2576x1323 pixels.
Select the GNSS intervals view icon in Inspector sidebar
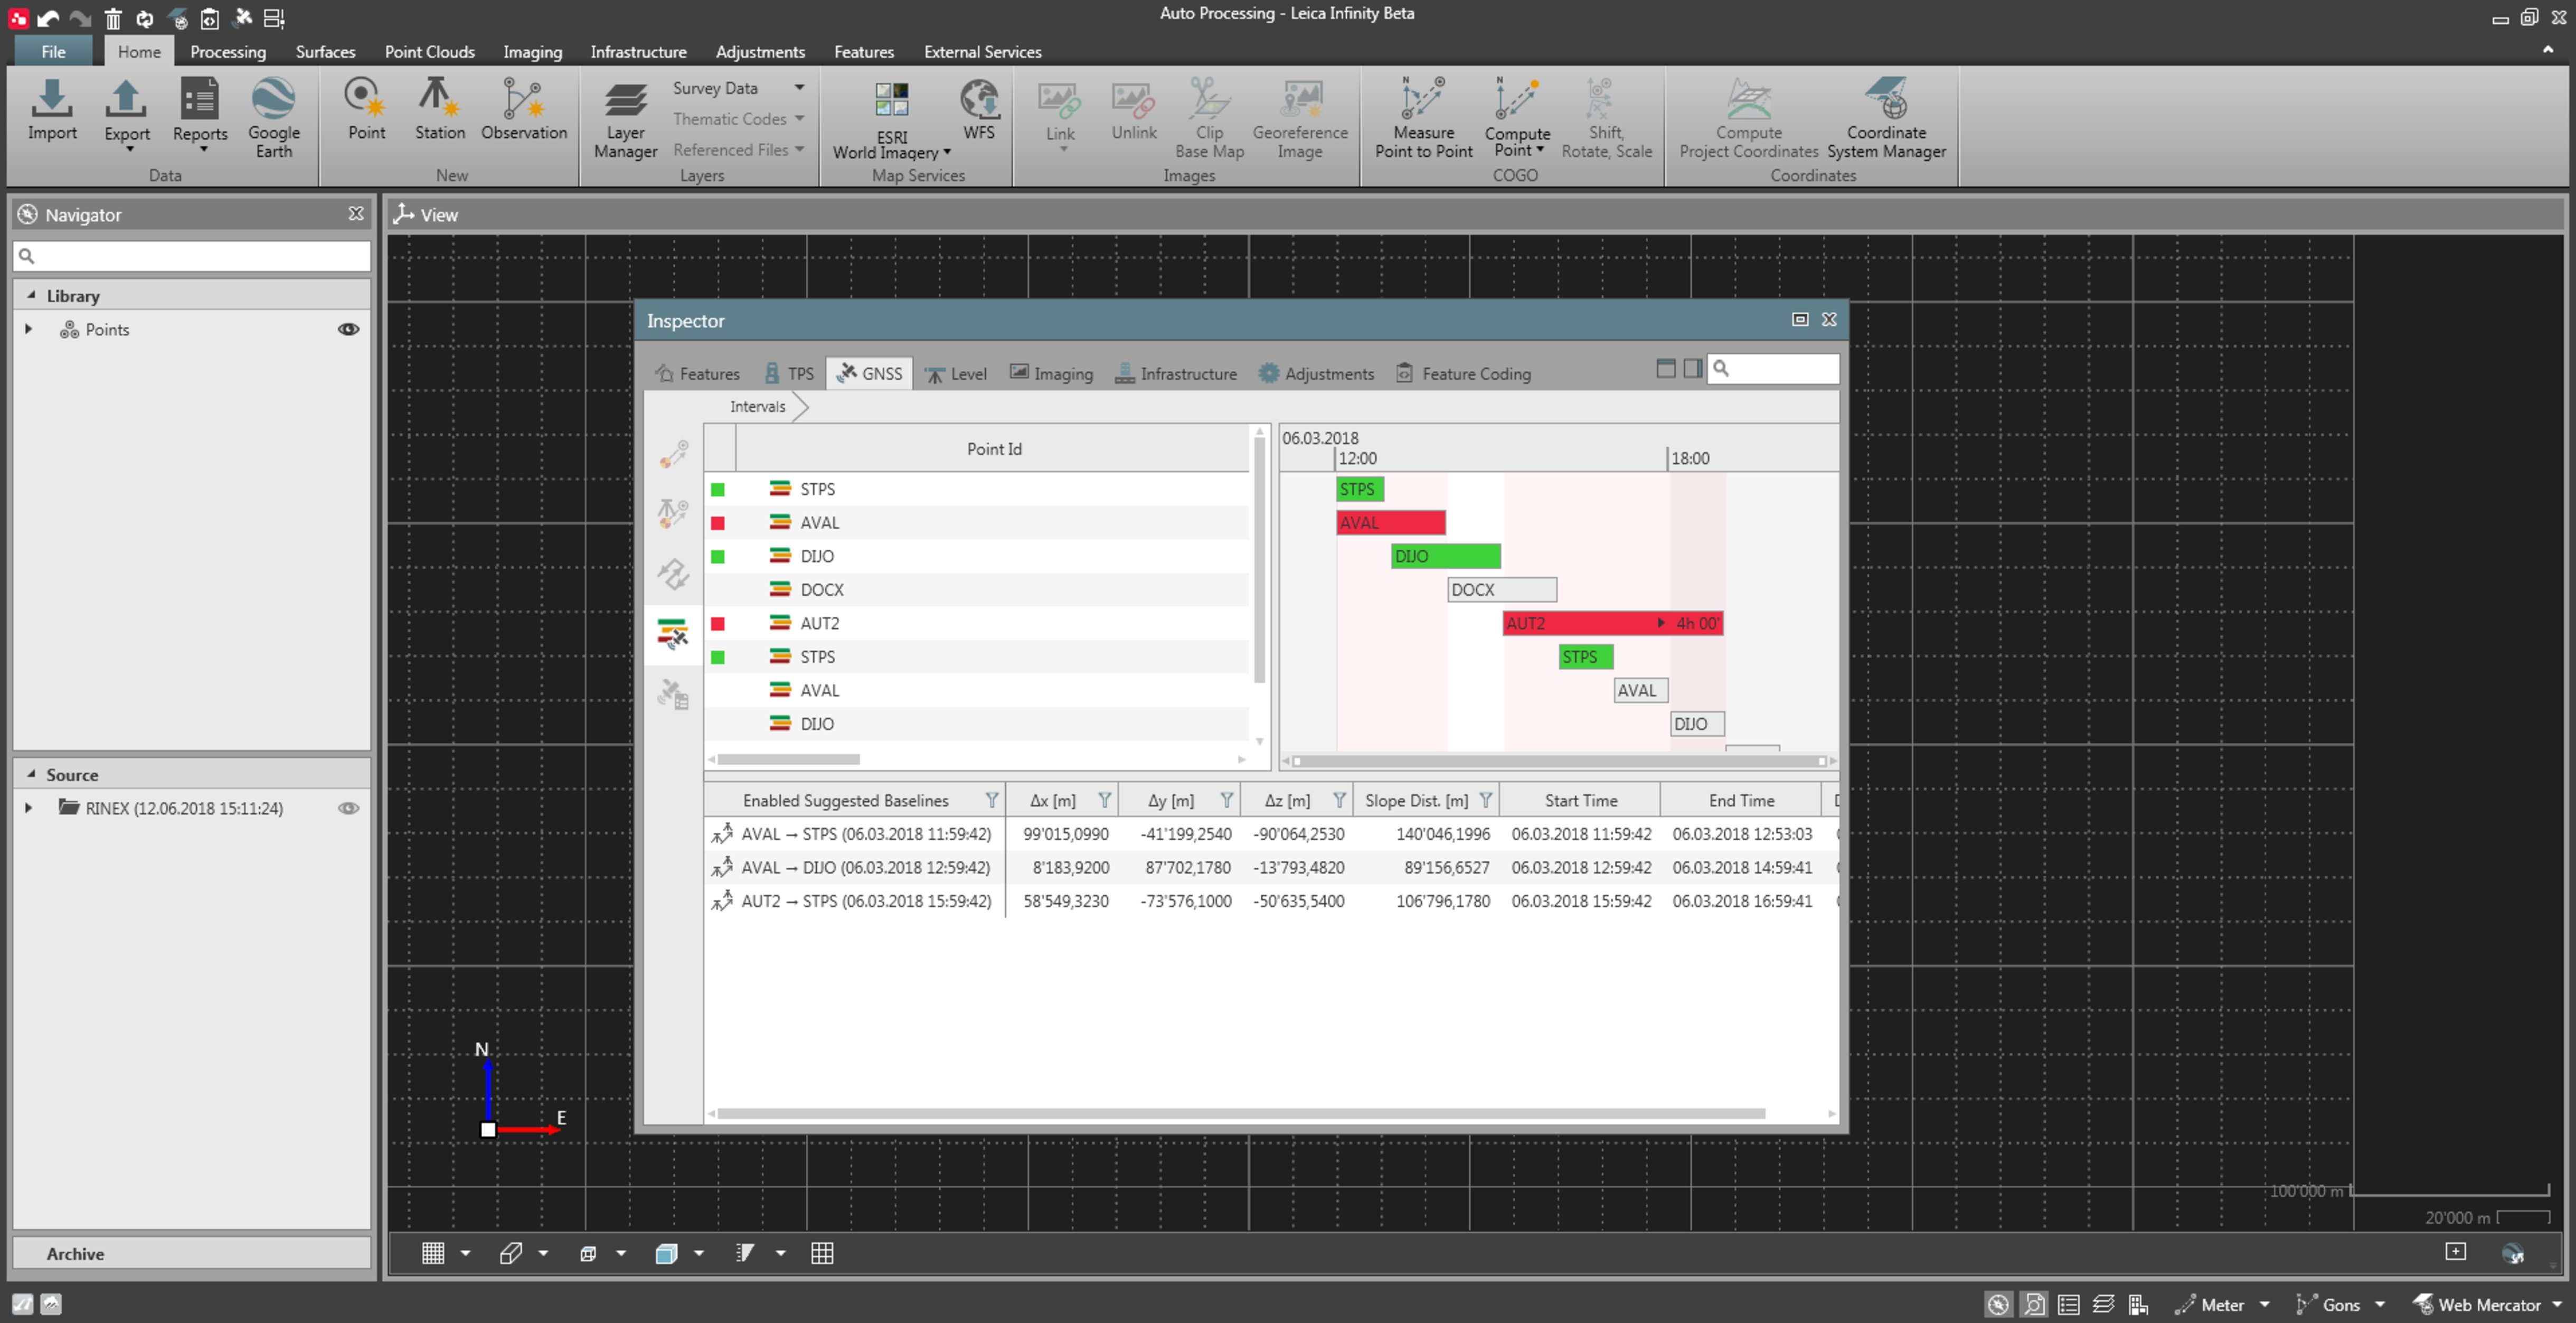672,634
